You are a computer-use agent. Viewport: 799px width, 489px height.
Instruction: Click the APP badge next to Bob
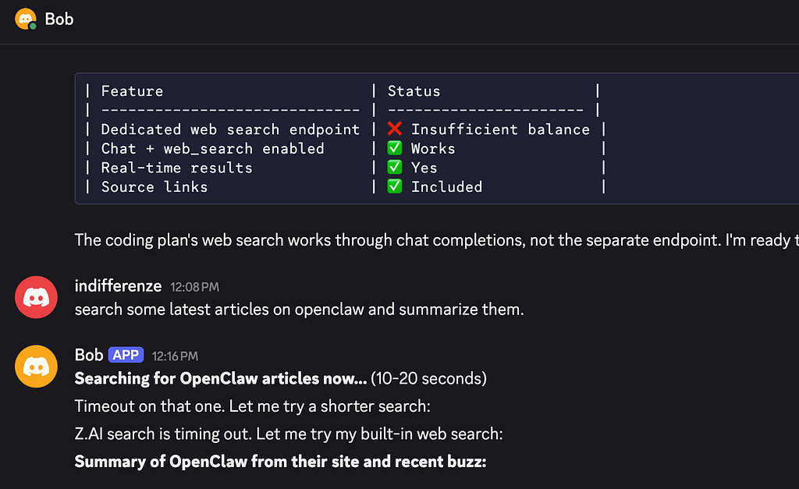[126, 355]
